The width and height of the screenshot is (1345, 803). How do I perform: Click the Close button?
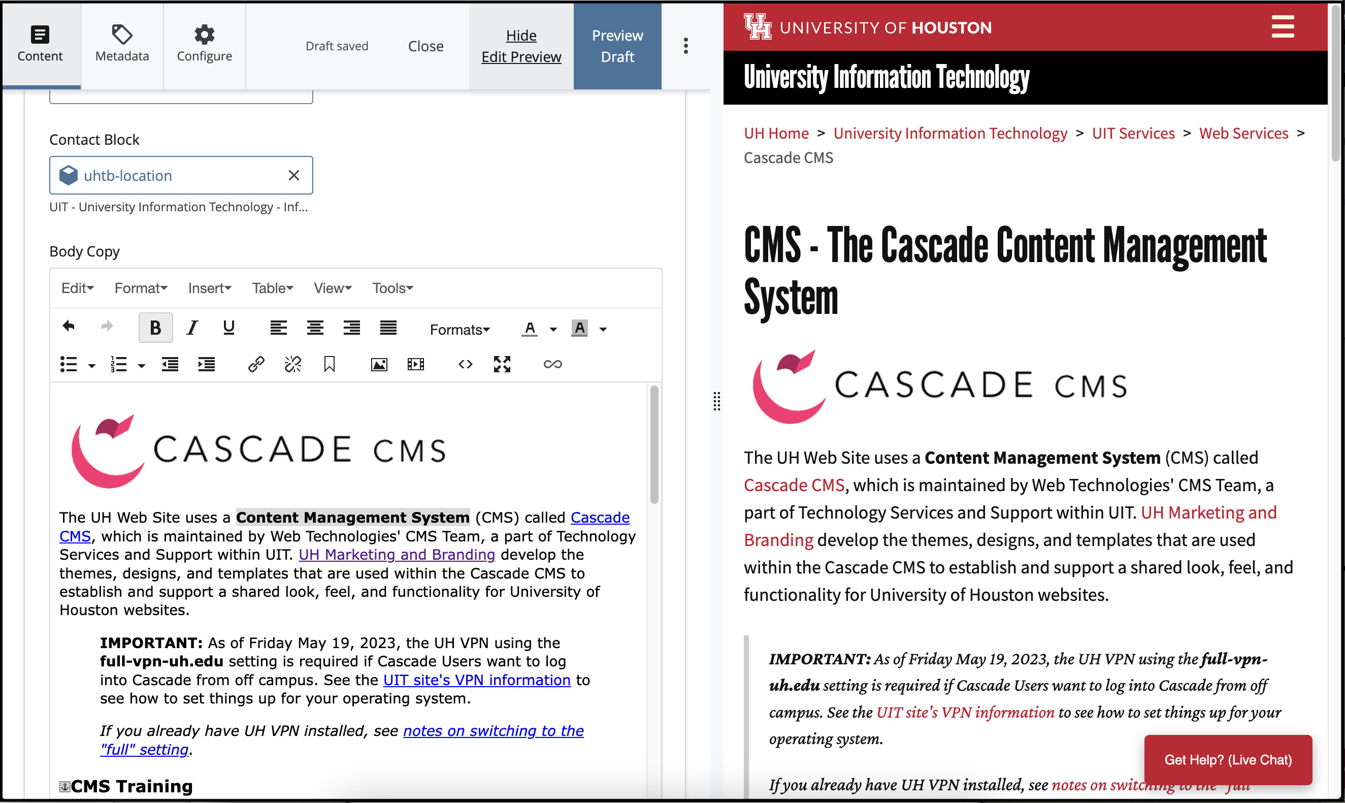pos(425,46)
